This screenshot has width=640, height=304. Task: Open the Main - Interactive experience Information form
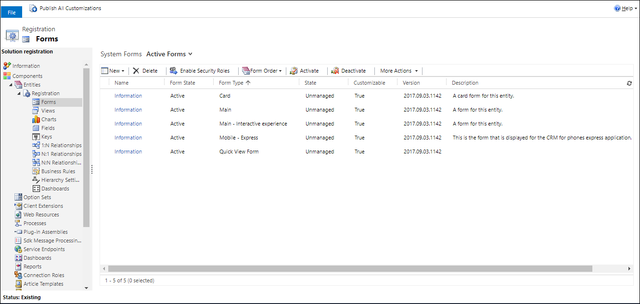tap(128, 124)
